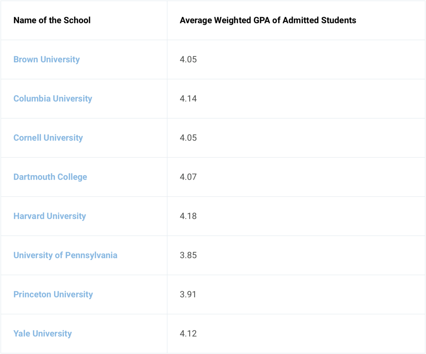Select Yale's 4.12 GPA value
426x354 pixels.
point(188,333)
